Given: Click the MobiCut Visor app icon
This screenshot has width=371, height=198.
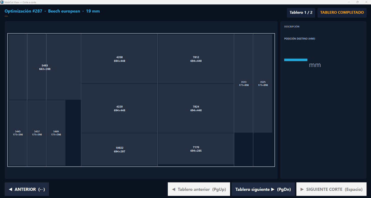Looking at the screenshot, I should pos(2,2).
